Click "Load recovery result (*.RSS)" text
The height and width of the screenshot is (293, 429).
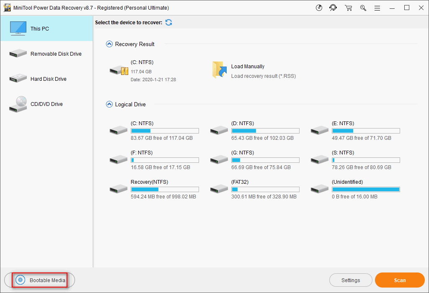click(264, 76)
